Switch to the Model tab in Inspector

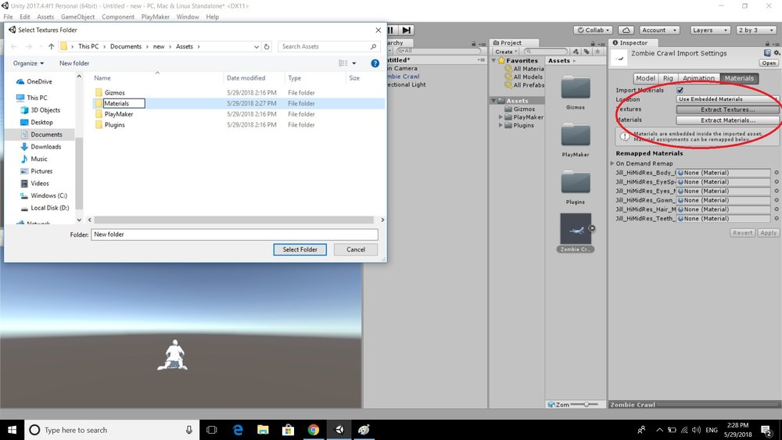click(645, 78)
